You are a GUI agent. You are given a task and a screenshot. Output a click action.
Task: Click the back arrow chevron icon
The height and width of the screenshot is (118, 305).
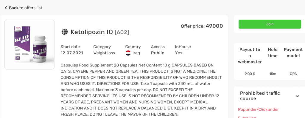[6, 8]
